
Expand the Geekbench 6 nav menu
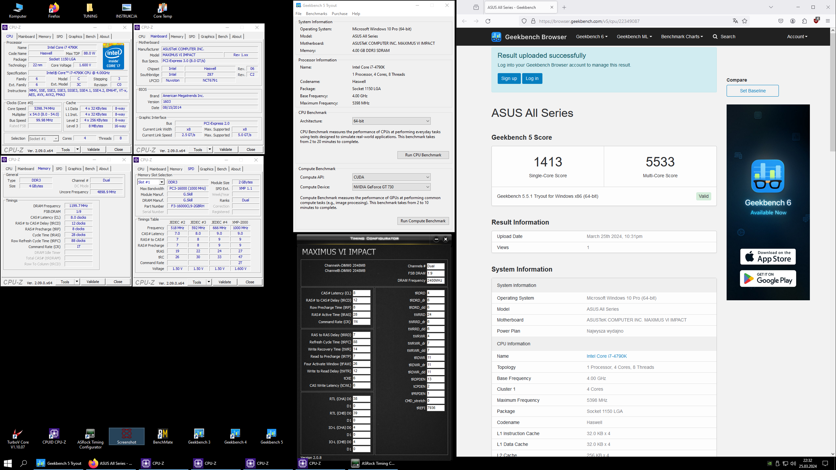pos(592,37)
